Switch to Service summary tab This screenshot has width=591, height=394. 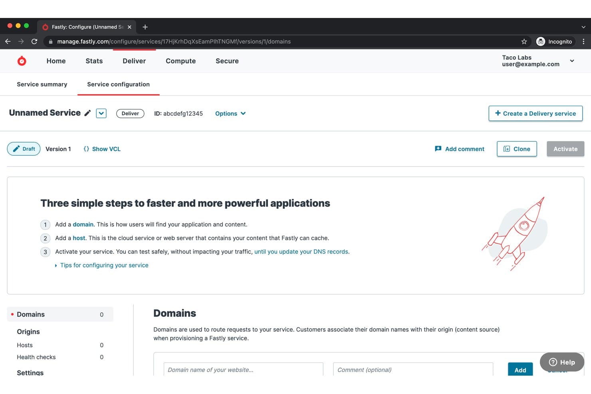(x=42, y=84)
